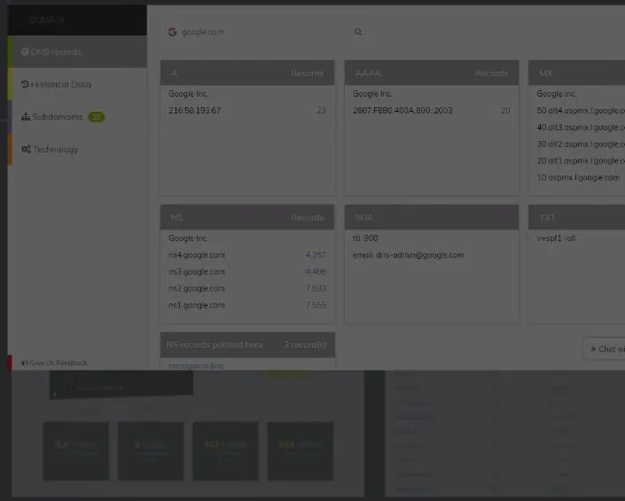Click Google Inc. in the NS records card
The image size is (625, 501).
(189, 239)
